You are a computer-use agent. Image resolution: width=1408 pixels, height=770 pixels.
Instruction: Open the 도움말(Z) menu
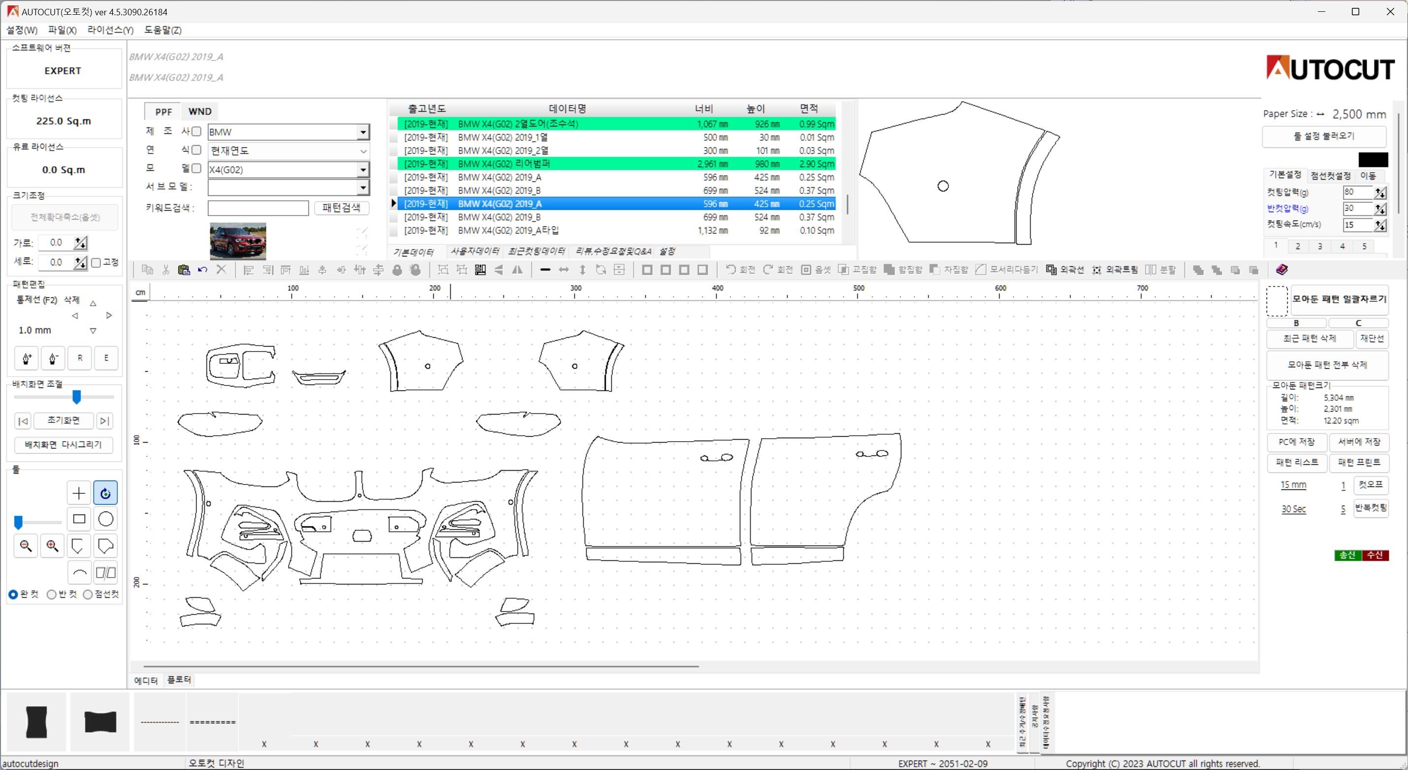tap(163, 30)
